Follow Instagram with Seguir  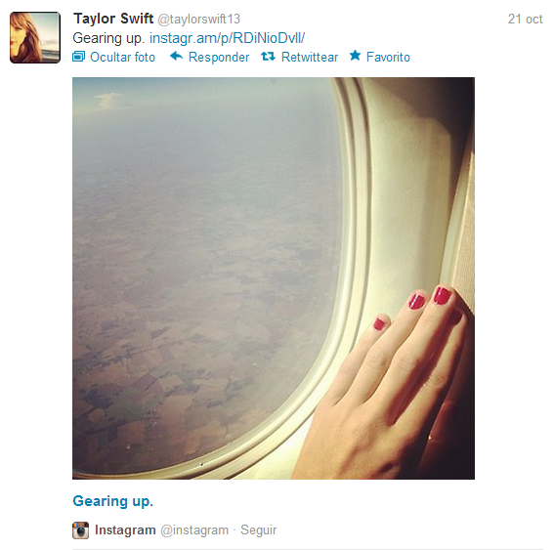tap(258, 530)
